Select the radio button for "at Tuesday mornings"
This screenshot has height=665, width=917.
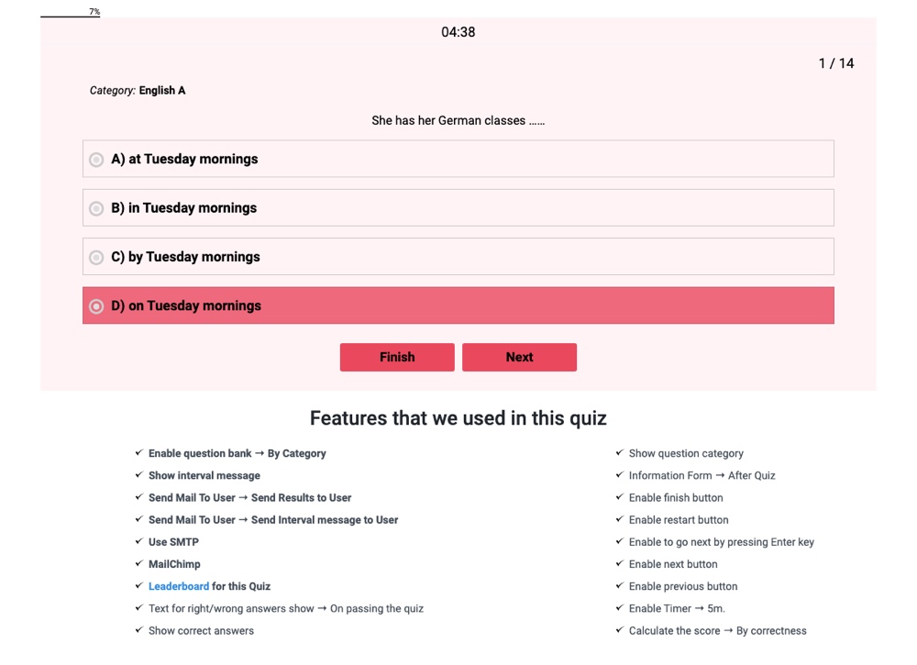pos(96,160)
